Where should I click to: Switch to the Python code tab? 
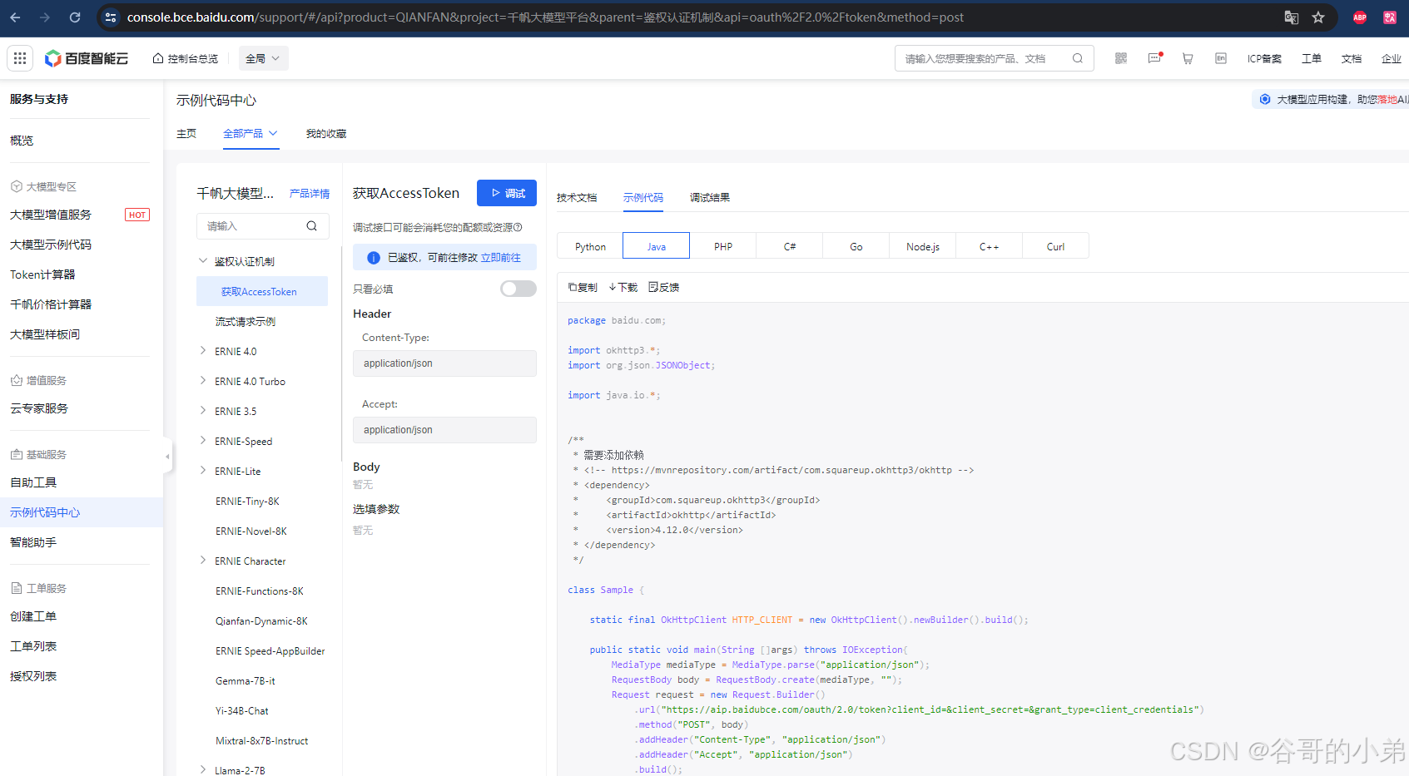coord(590,246)
